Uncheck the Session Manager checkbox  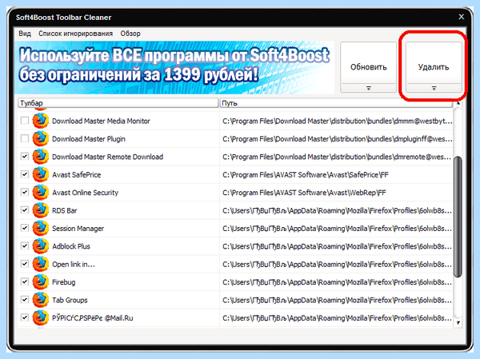click(25, 228)
